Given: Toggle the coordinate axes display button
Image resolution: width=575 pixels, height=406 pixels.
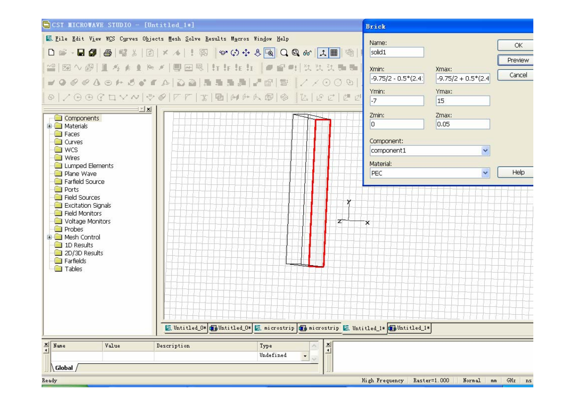Looking at the screenshot, I should coord(323,53).
